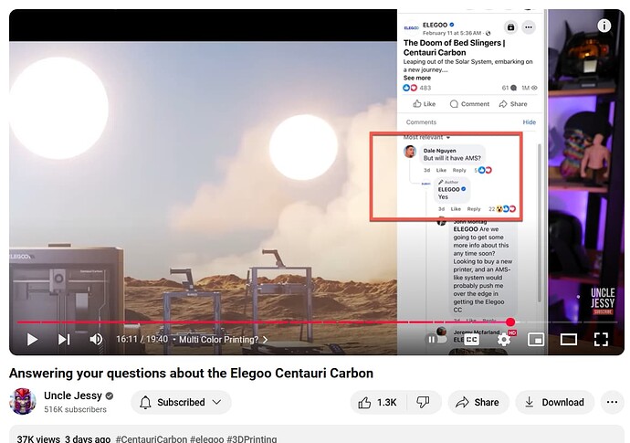The width and height of the screenshot is (630, 443).
Task: Switch to theater mode
Action: (568, 339)
